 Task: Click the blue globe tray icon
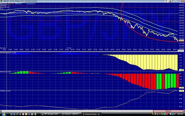tap(173, 114)
